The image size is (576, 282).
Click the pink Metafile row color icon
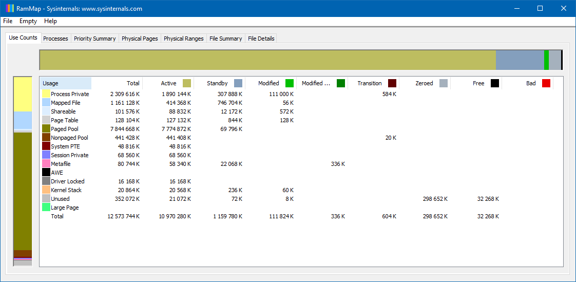point(46,164)
